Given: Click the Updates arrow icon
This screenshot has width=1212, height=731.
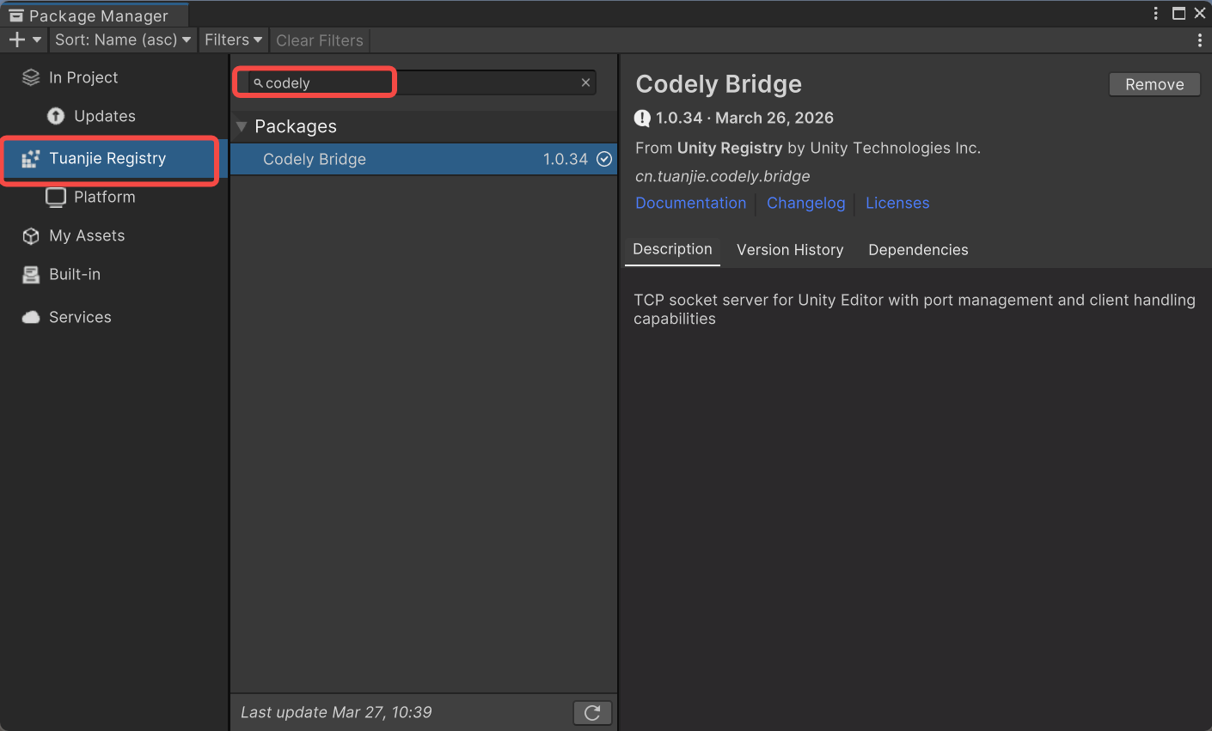Looking at the screenshot, I should [x=56, y=116].
